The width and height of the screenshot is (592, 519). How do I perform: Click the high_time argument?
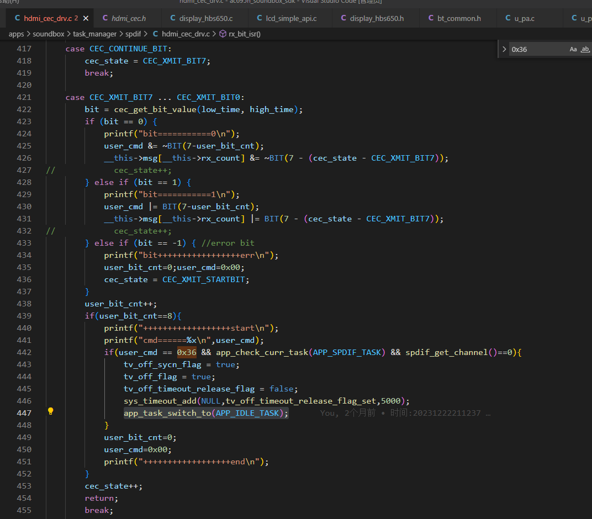[x=272, y=109]
